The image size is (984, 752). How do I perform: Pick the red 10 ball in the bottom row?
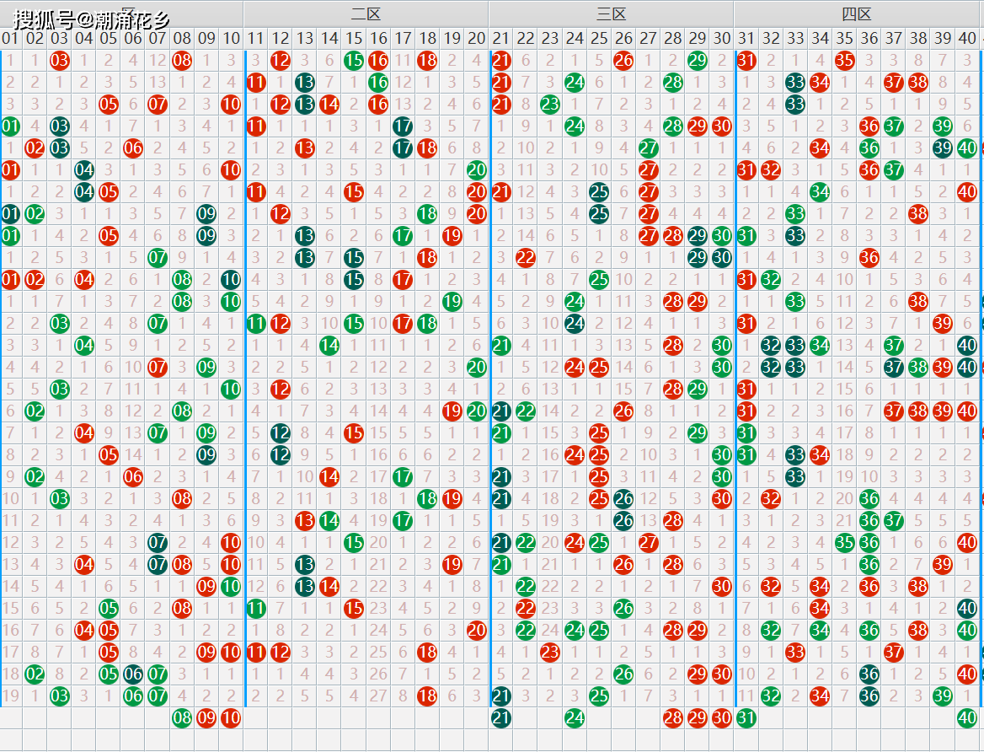231,718
